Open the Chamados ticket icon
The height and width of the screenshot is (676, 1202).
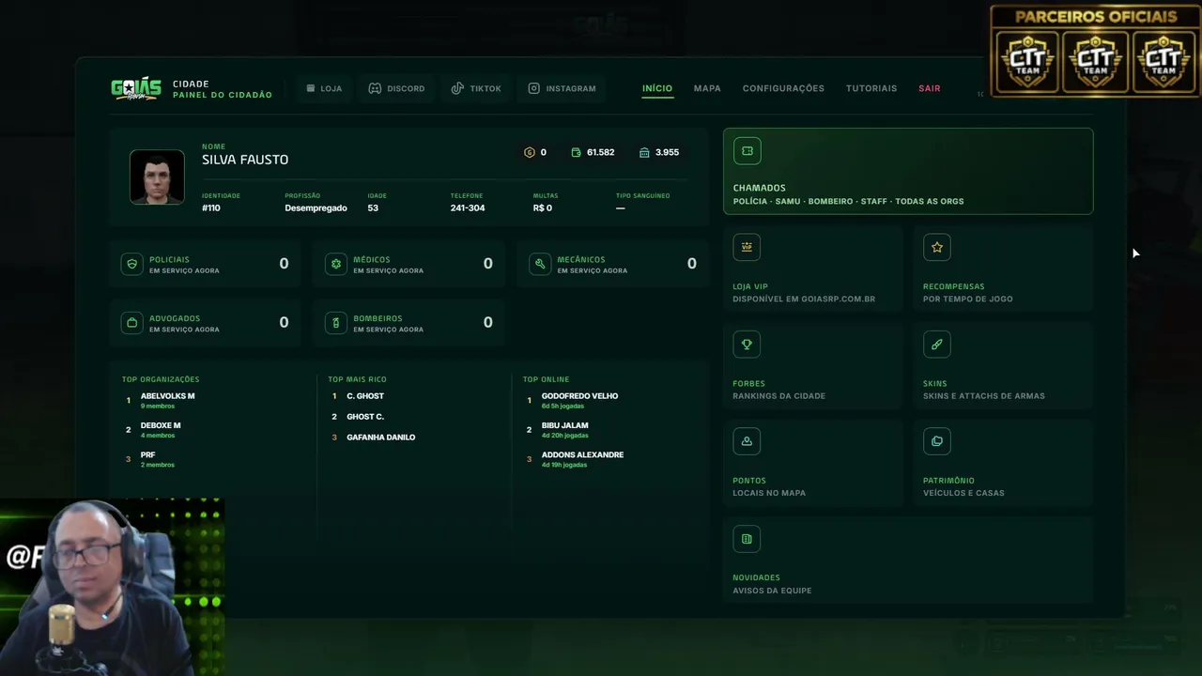click(x=747, y=151)
